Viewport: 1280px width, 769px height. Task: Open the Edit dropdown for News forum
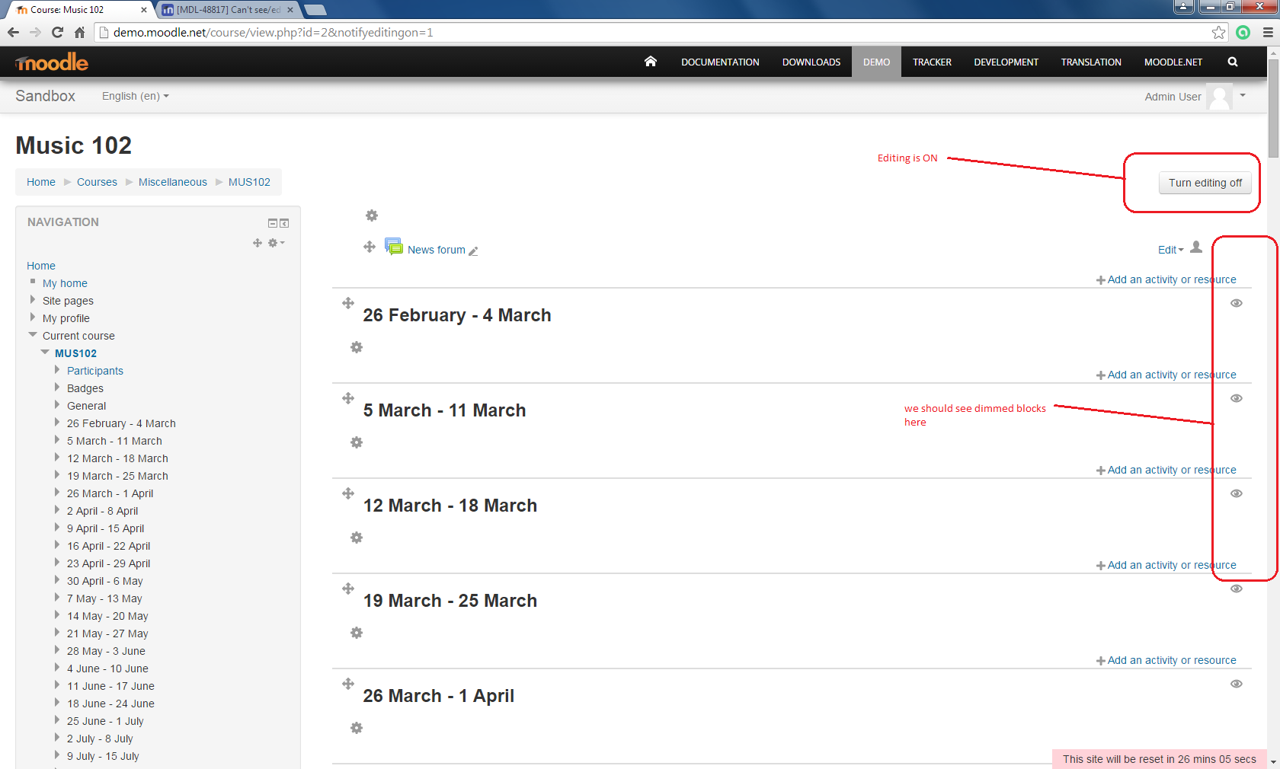click(x=1171, y=250)
